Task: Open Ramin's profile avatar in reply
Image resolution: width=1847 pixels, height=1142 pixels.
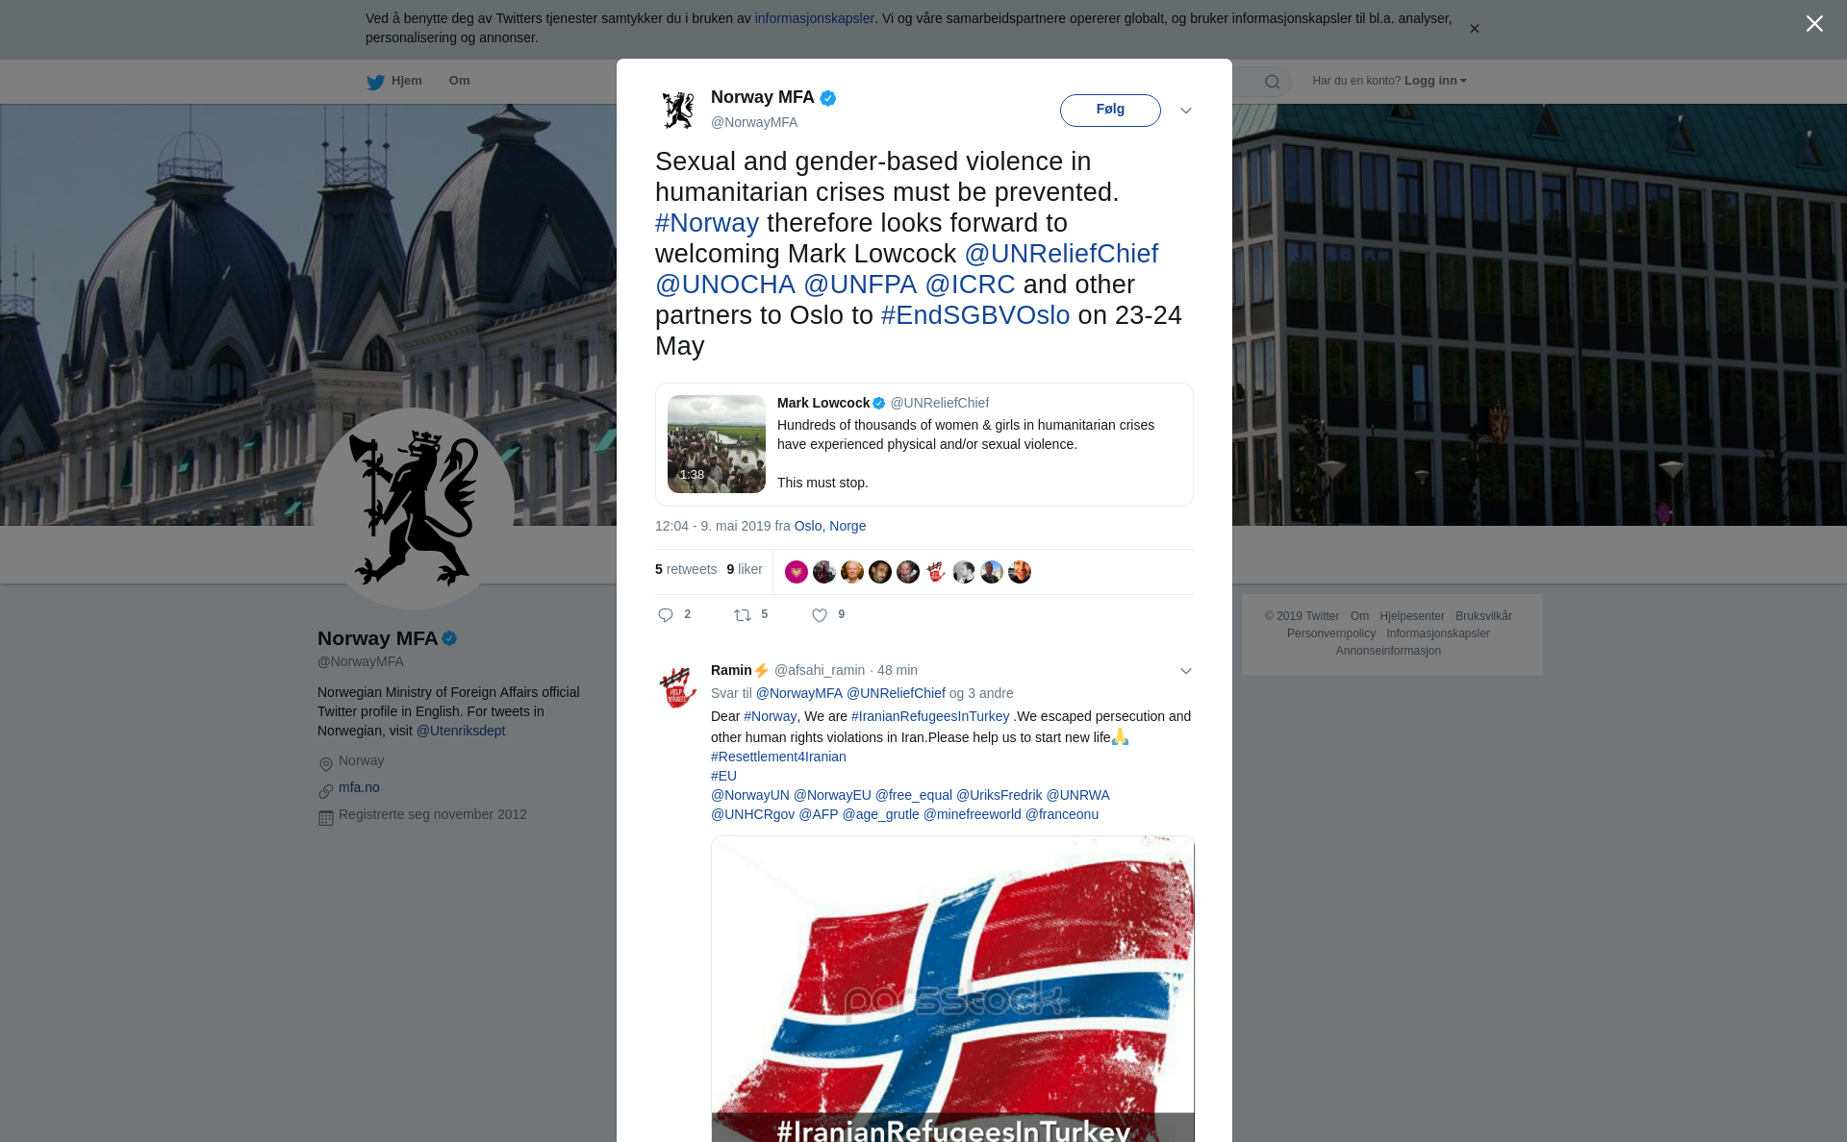Action: 678,687
